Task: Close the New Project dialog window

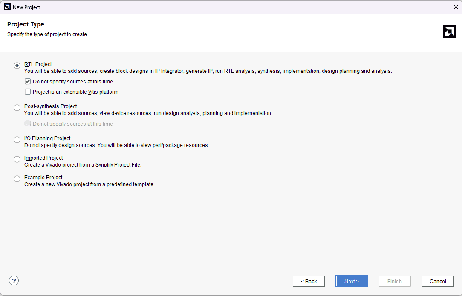Action: (456, 7)
